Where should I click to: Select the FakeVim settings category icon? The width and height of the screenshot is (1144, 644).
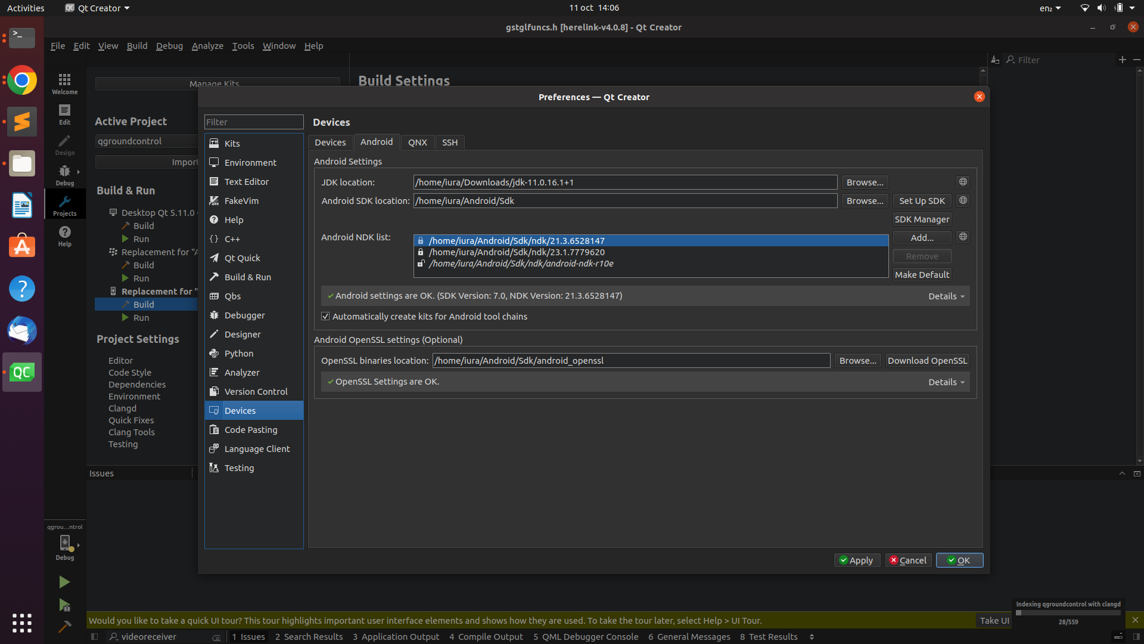[214, 201]
